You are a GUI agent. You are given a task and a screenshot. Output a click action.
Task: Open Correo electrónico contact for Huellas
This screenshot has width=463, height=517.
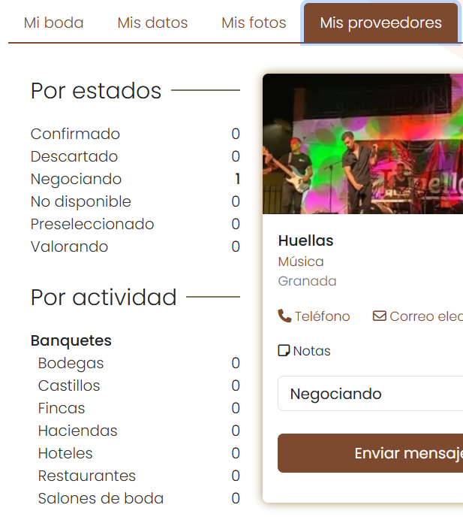[x=426, y=316]
